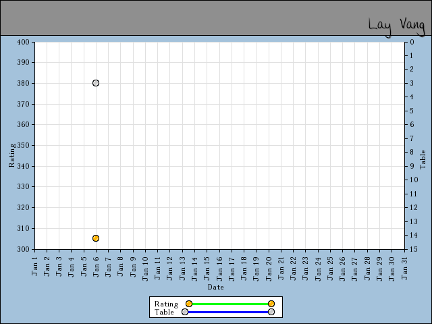The image size is (432, 324).
Task: Click the Jan 6 date label
Action: (x=96, y=267)
